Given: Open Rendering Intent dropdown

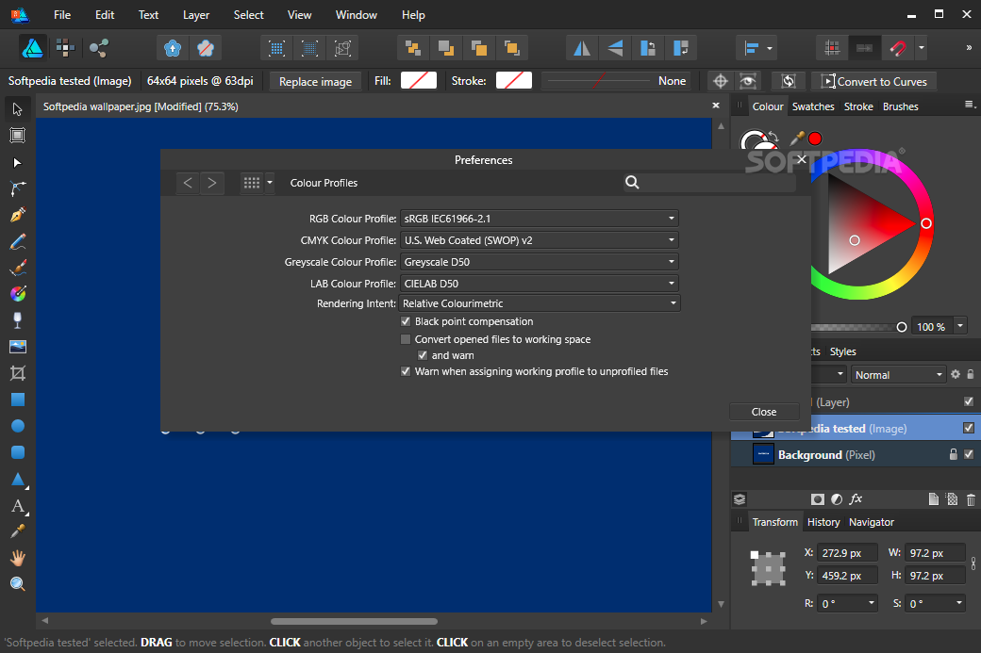Looking at the screenshot, I should [x=540, y=303].
